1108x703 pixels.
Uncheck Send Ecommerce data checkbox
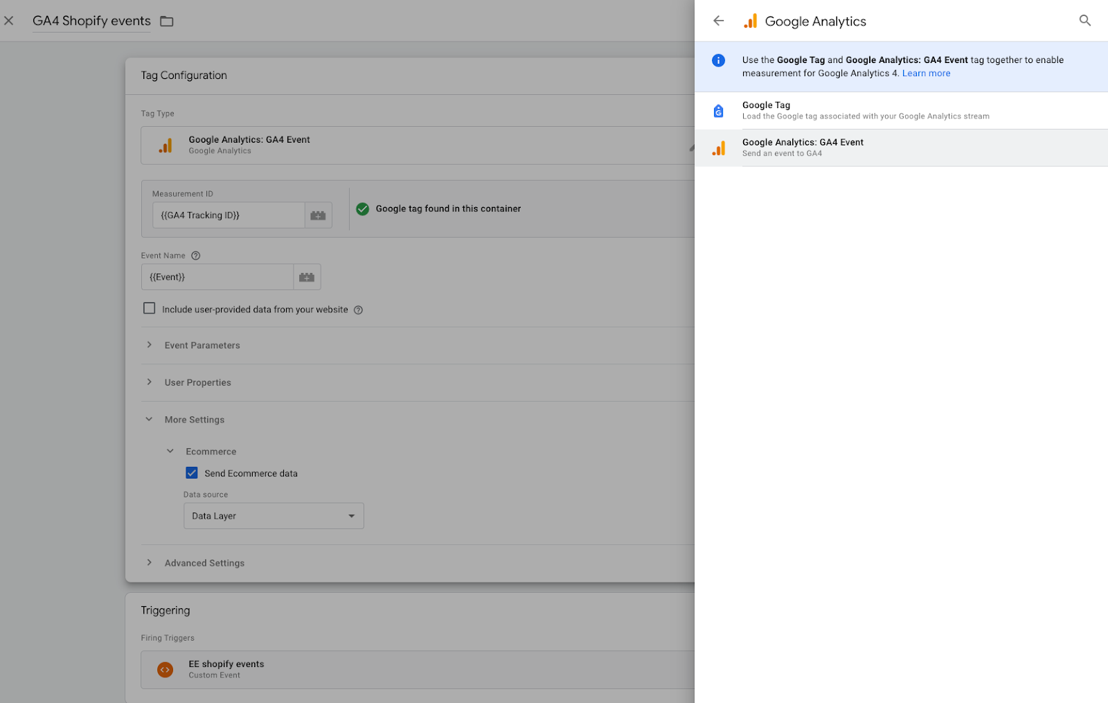192,473
